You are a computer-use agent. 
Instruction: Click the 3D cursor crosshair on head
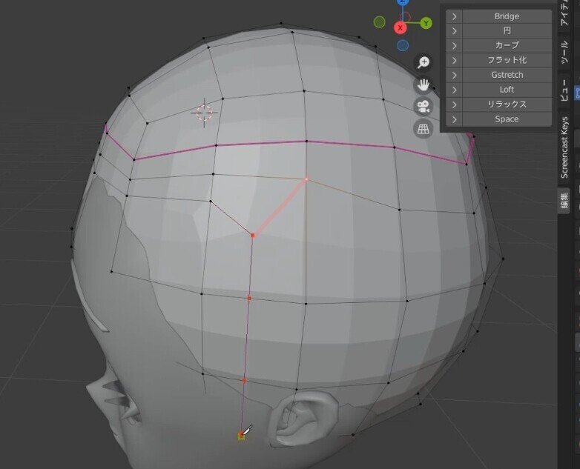pyautogui.click(x=204, y=113)
